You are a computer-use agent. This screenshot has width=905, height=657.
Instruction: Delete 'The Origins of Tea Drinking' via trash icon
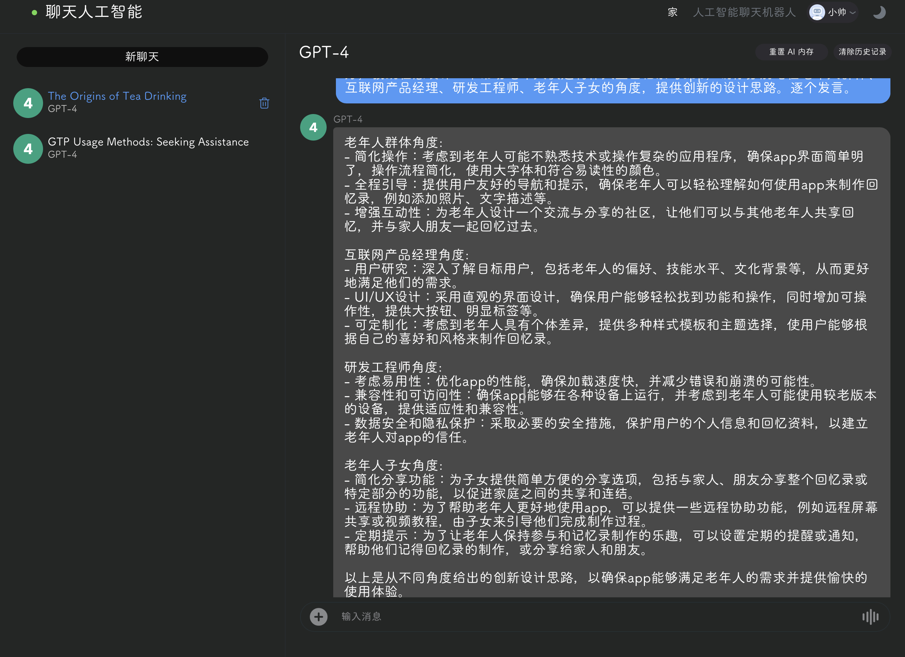click(264, 103)
